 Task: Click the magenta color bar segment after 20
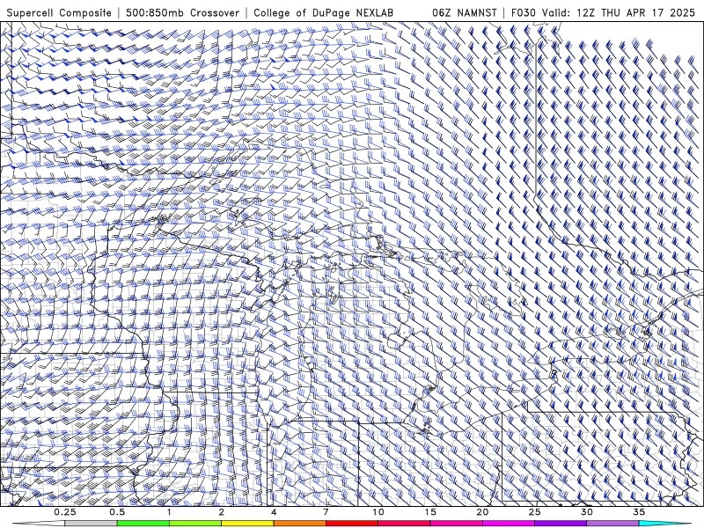[509, 524]
